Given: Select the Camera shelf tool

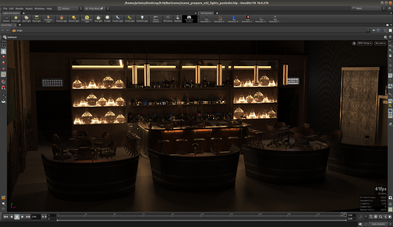Looking at the screenshot, I should 6,19.
